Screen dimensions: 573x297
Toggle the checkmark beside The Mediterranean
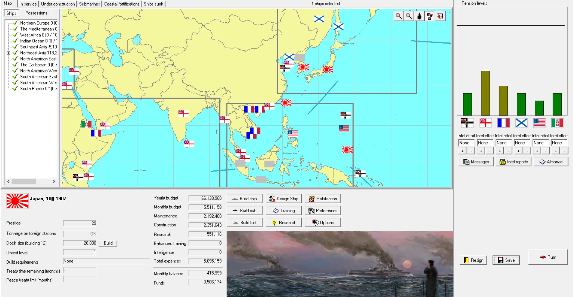[15, 29]
